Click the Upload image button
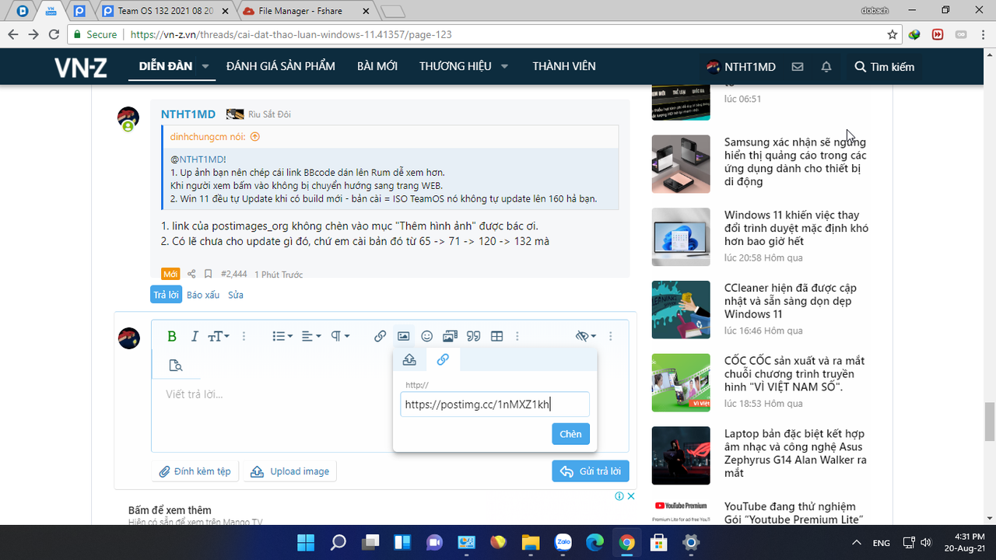 click(x=290, y=471)
